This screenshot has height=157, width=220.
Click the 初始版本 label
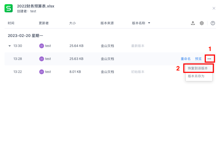click(x=138, y=72)
